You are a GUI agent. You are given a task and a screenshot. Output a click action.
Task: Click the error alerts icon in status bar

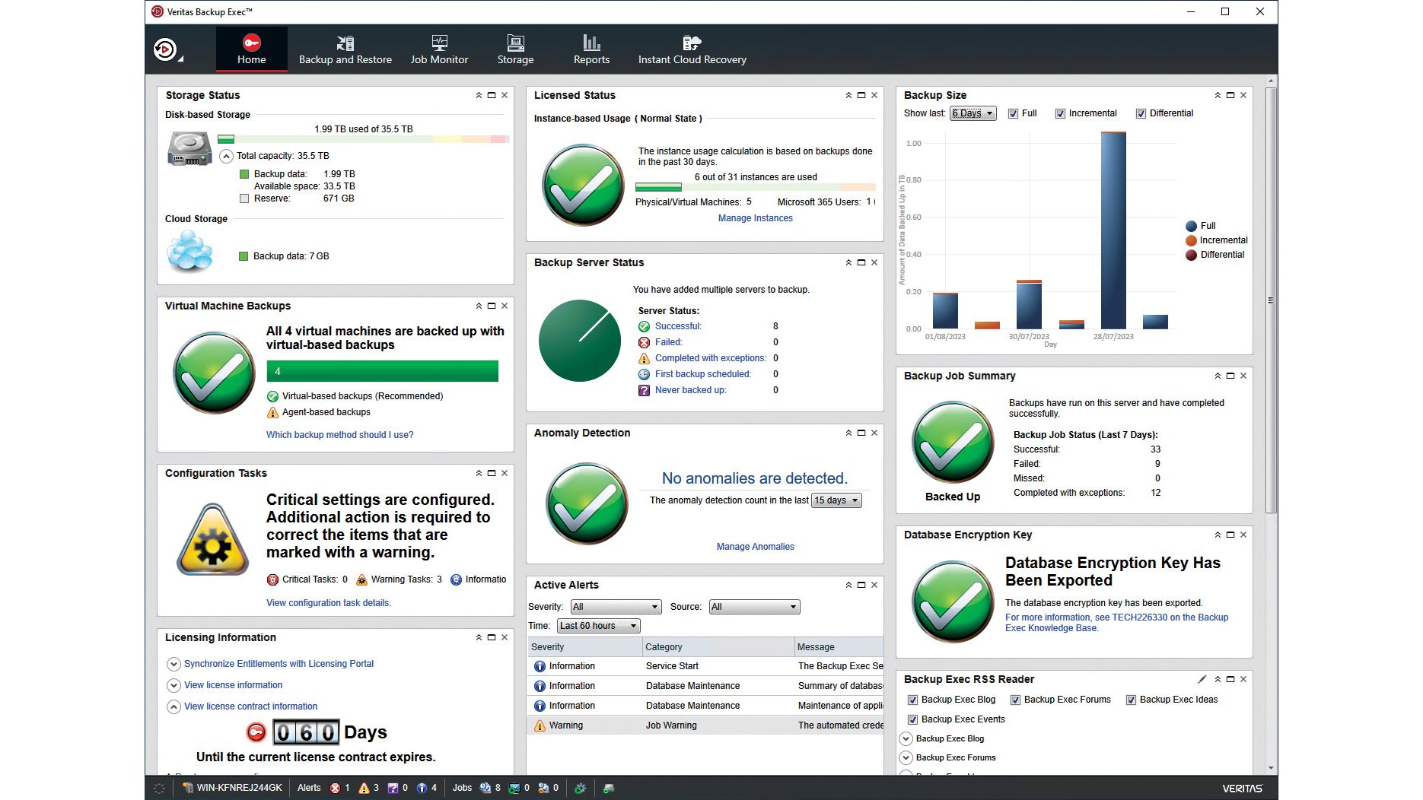coord(335,788)
